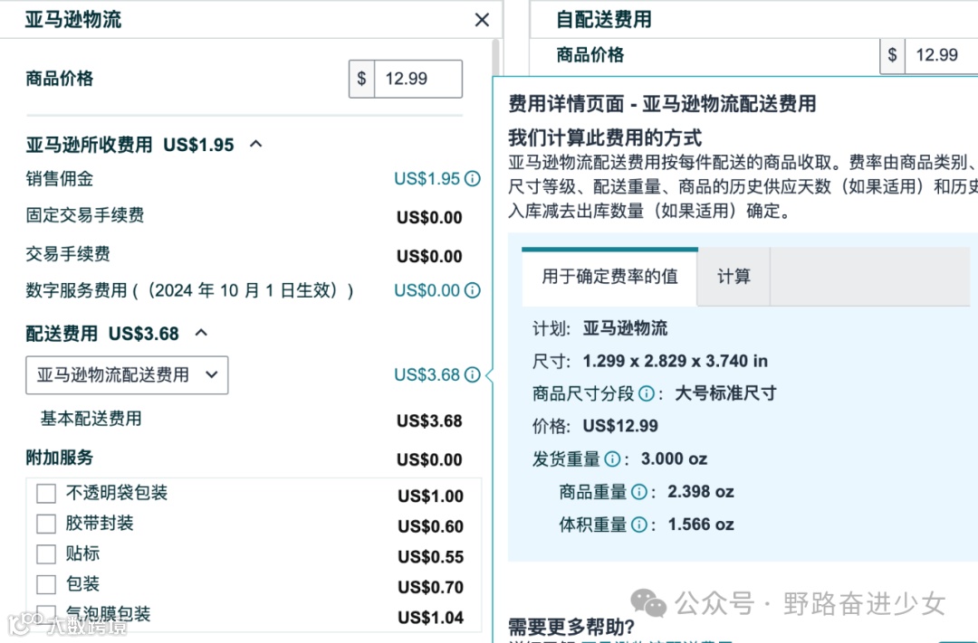
Task: Tick the 包装 checkbox
Action: 46,584
